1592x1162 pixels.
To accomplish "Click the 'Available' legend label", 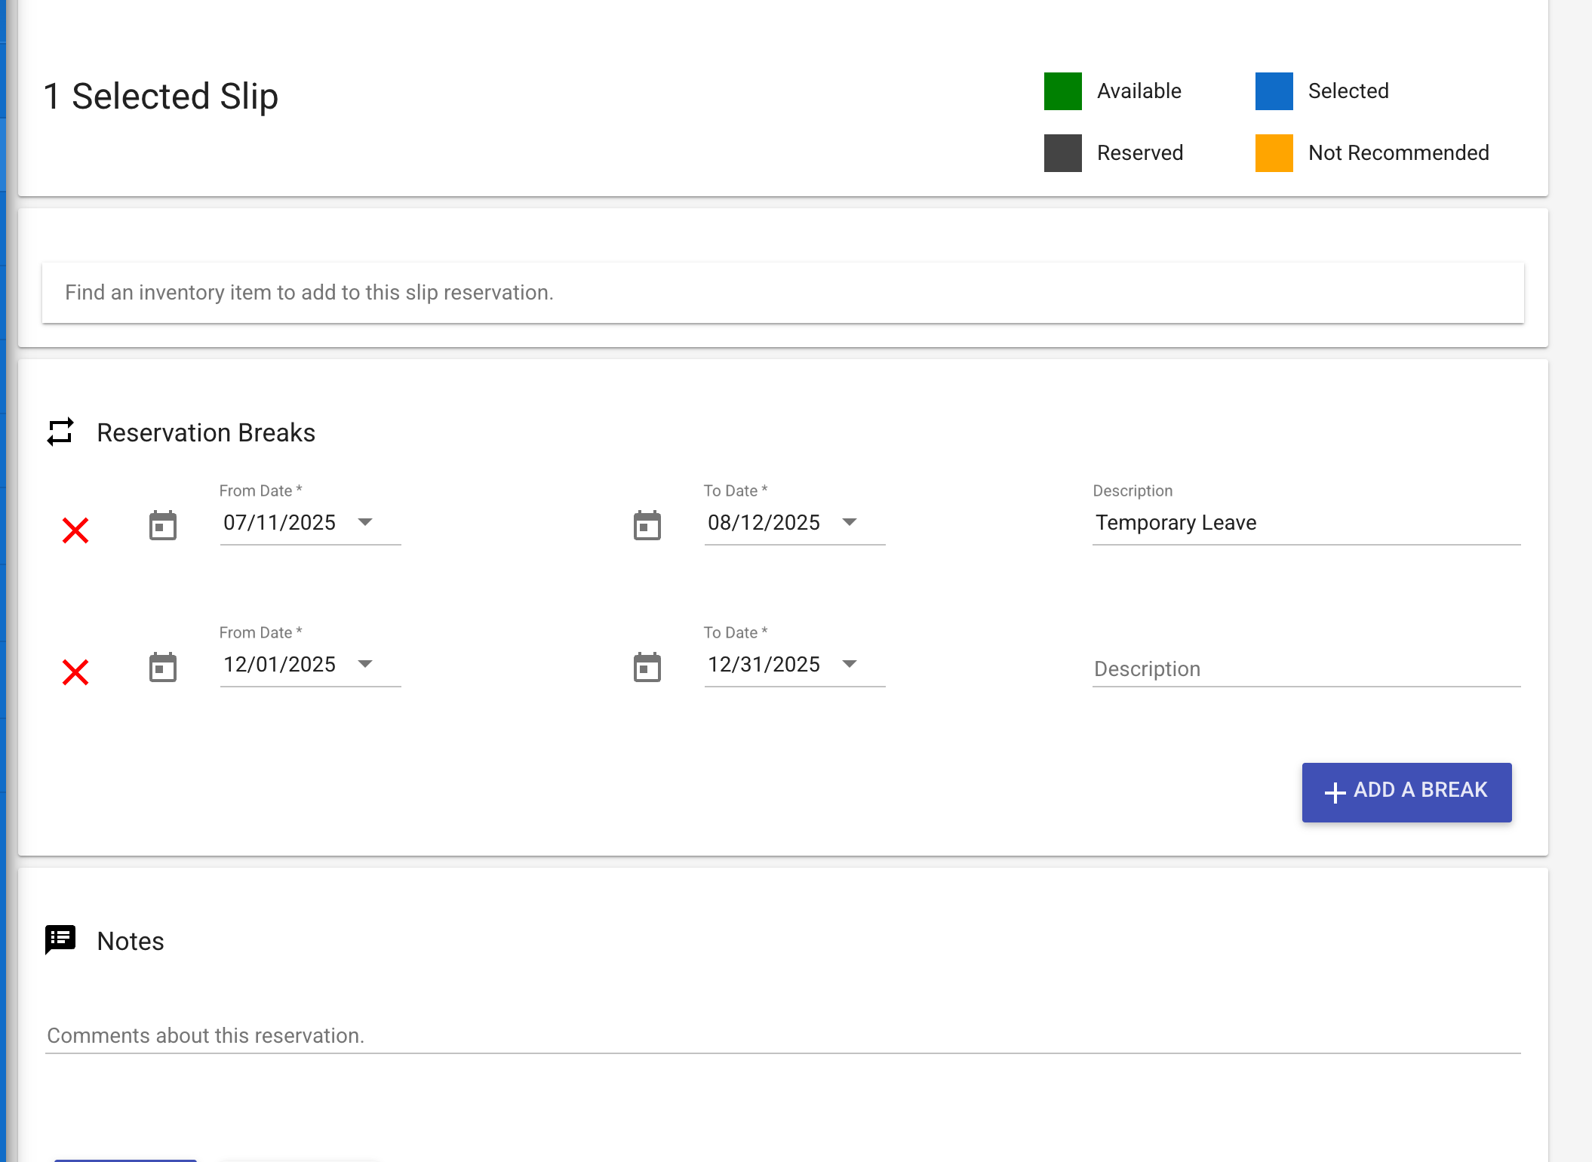I will (1139, 91).
